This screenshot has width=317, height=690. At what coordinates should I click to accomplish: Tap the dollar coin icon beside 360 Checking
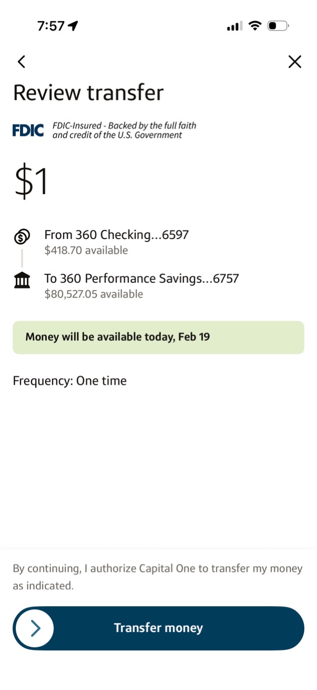(x=22, y=237)
